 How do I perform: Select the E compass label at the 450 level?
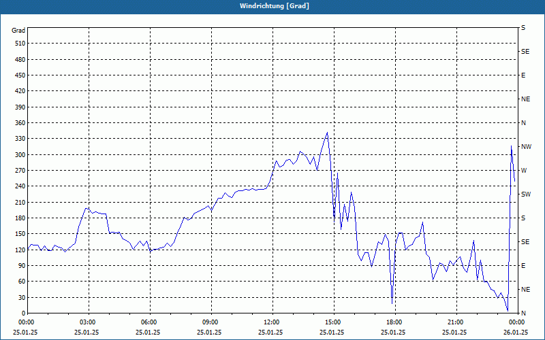523,75
